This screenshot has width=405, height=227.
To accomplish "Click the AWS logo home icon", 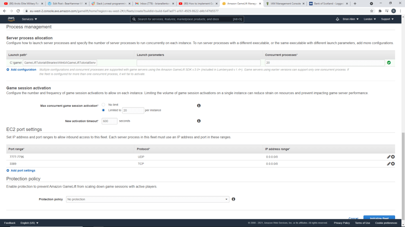I will pyautogui.click(x=11, y=19).
